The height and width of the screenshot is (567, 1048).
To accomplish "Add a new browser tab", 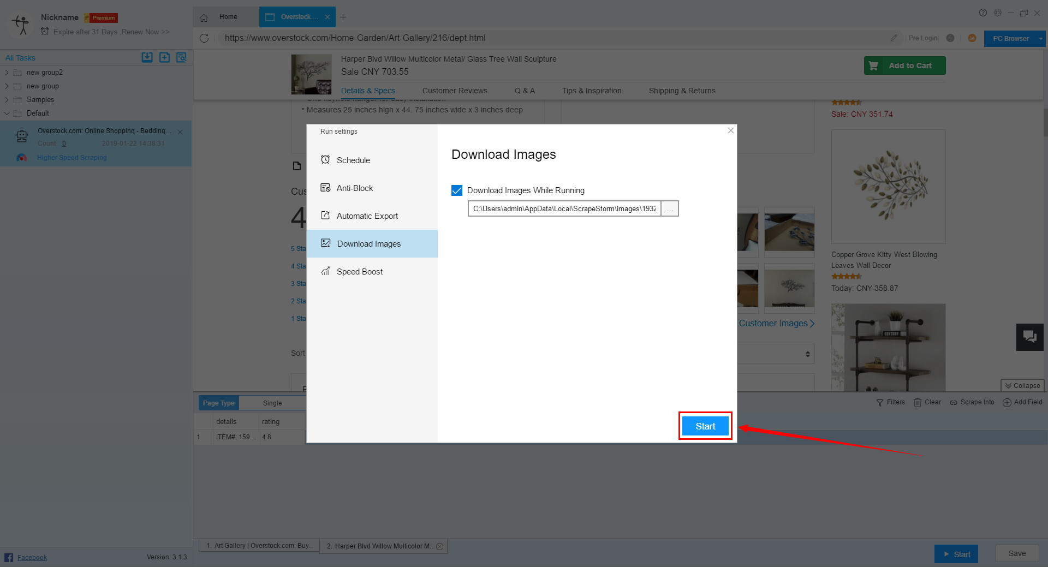I will pos(343,17).
